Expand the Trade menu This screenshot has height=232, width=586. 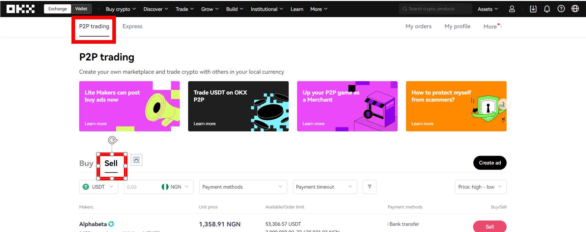184,9
